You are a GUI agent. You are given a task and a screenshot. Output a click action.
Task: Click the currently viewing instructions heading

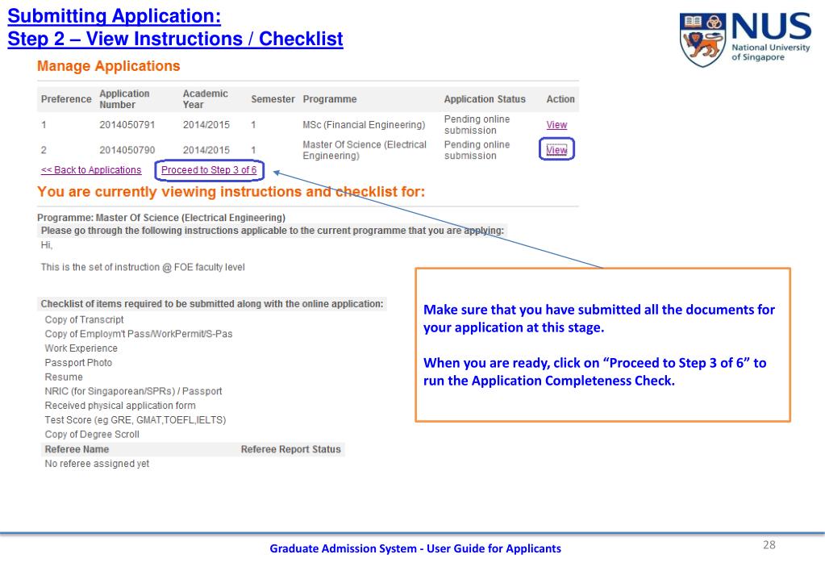231,192
